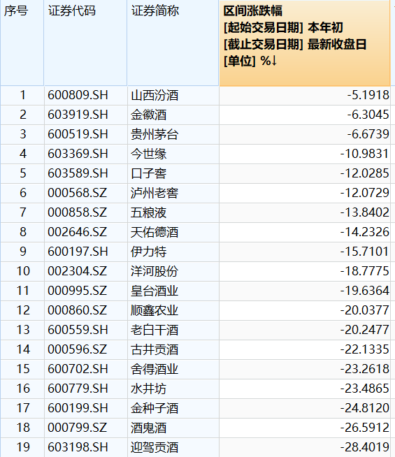Image resolution: width=395 pixels, height=457 pixels.
Task: Click the 证券简称 column header
Action: point(173,43)
